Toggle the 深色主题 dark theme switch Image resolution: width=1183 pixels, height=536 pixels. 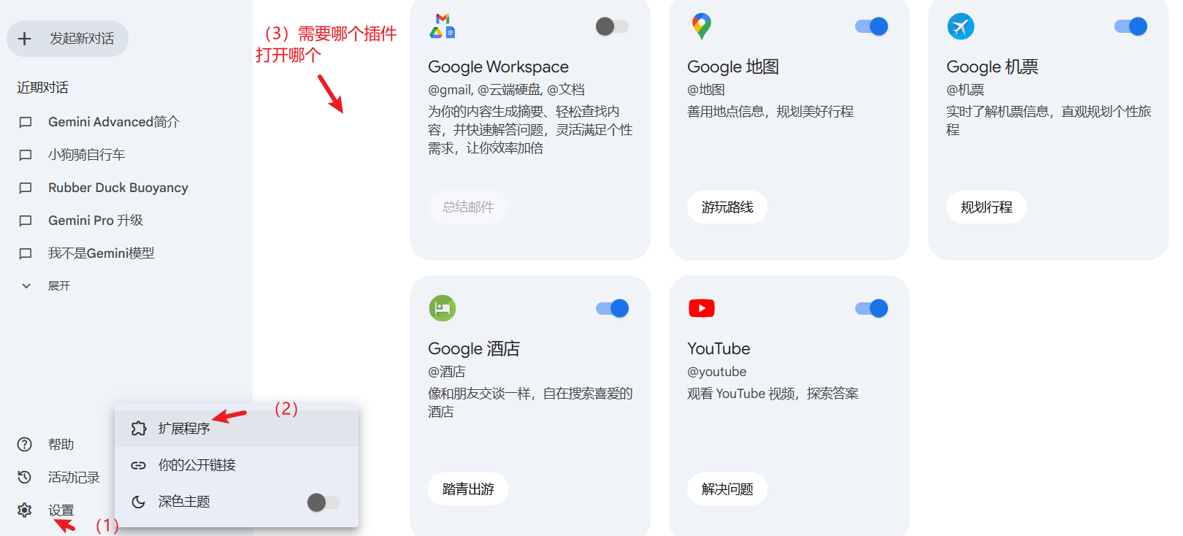click(323, 502)
